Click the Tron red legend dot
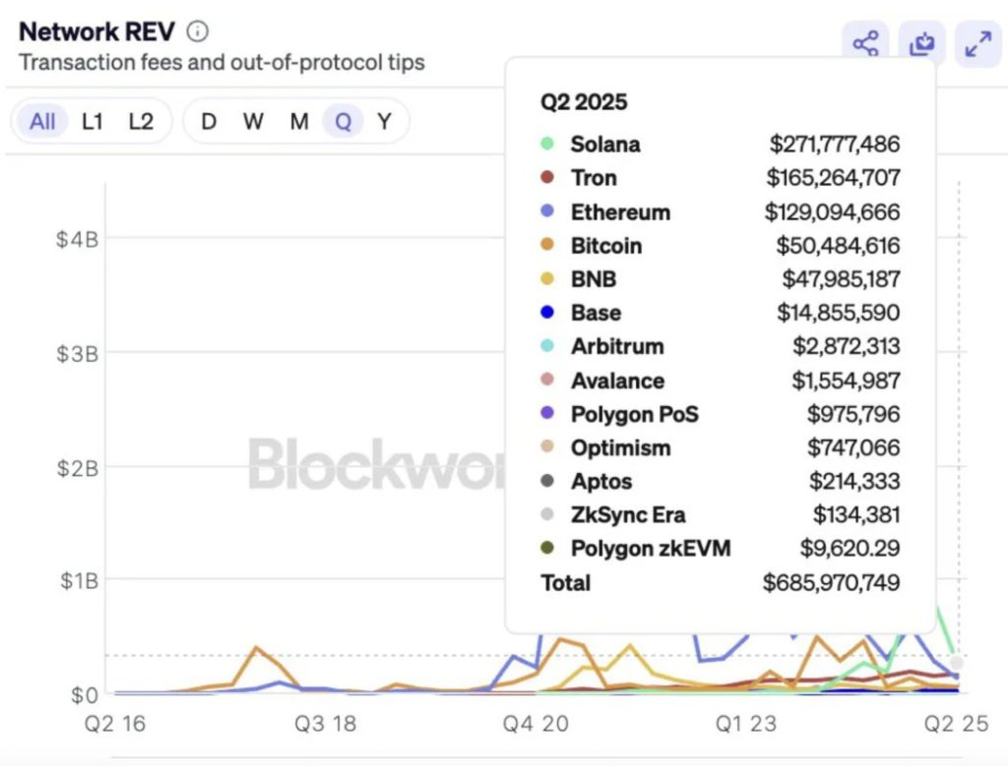Image resolution: width=1008 pixels, height=766 pixels. [547, 177]
